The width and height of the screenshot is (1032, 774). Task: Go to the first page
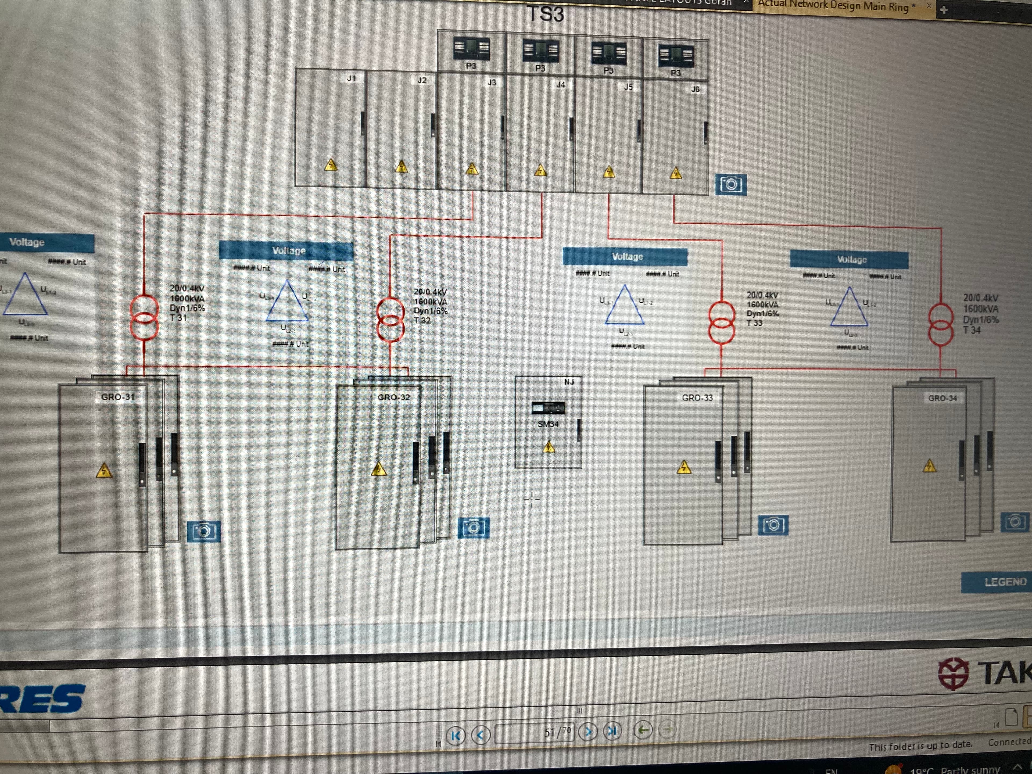click(x=455, y=736)
